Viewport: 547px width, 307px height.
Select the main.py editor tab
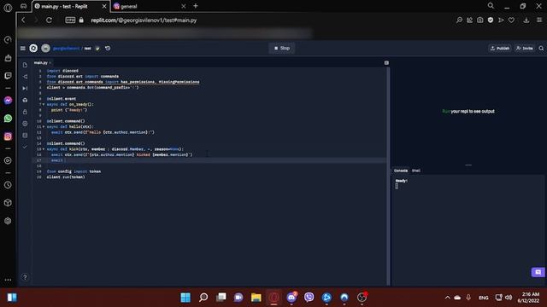(x=41, y=62)
